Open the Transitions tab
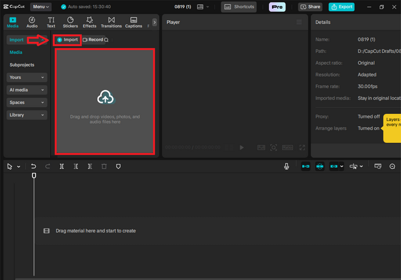This screenshot has width=401, height=280. 112,23
